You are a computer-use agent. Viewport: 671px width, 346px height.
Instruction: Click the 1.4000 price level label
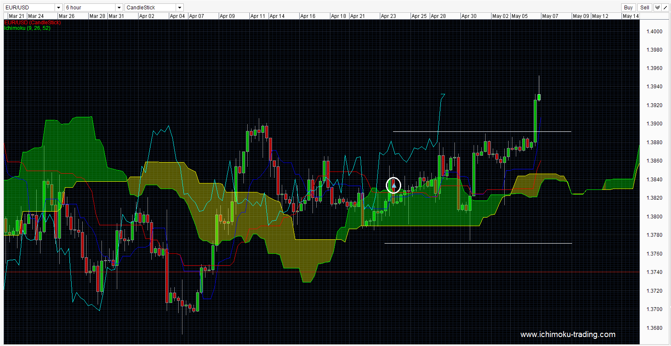(x=654, y=31)
